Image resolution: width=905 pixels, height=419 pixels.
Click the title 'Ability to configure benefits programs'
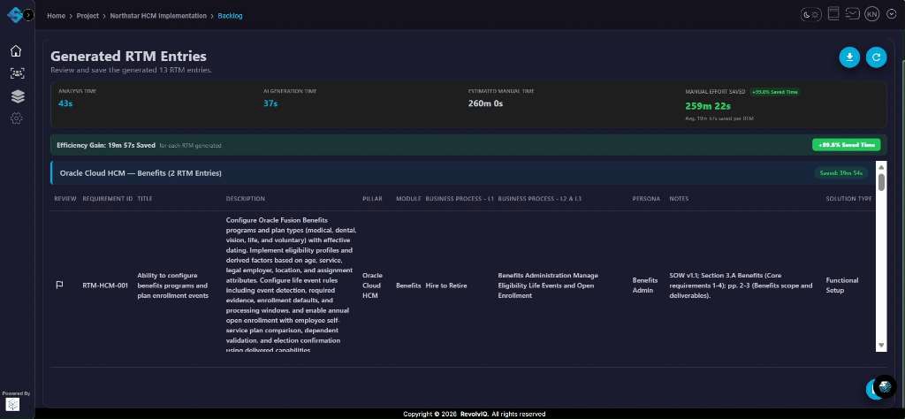point(172,286)
